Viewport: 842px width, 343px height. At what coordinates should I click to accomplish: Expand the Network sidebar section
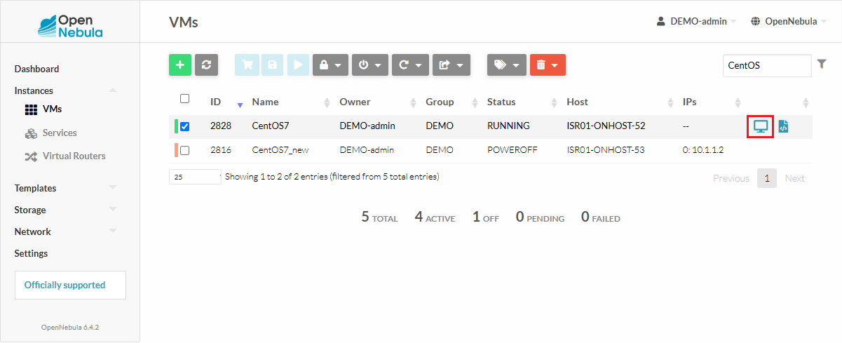pyautogui.click(x=65, y=231)
